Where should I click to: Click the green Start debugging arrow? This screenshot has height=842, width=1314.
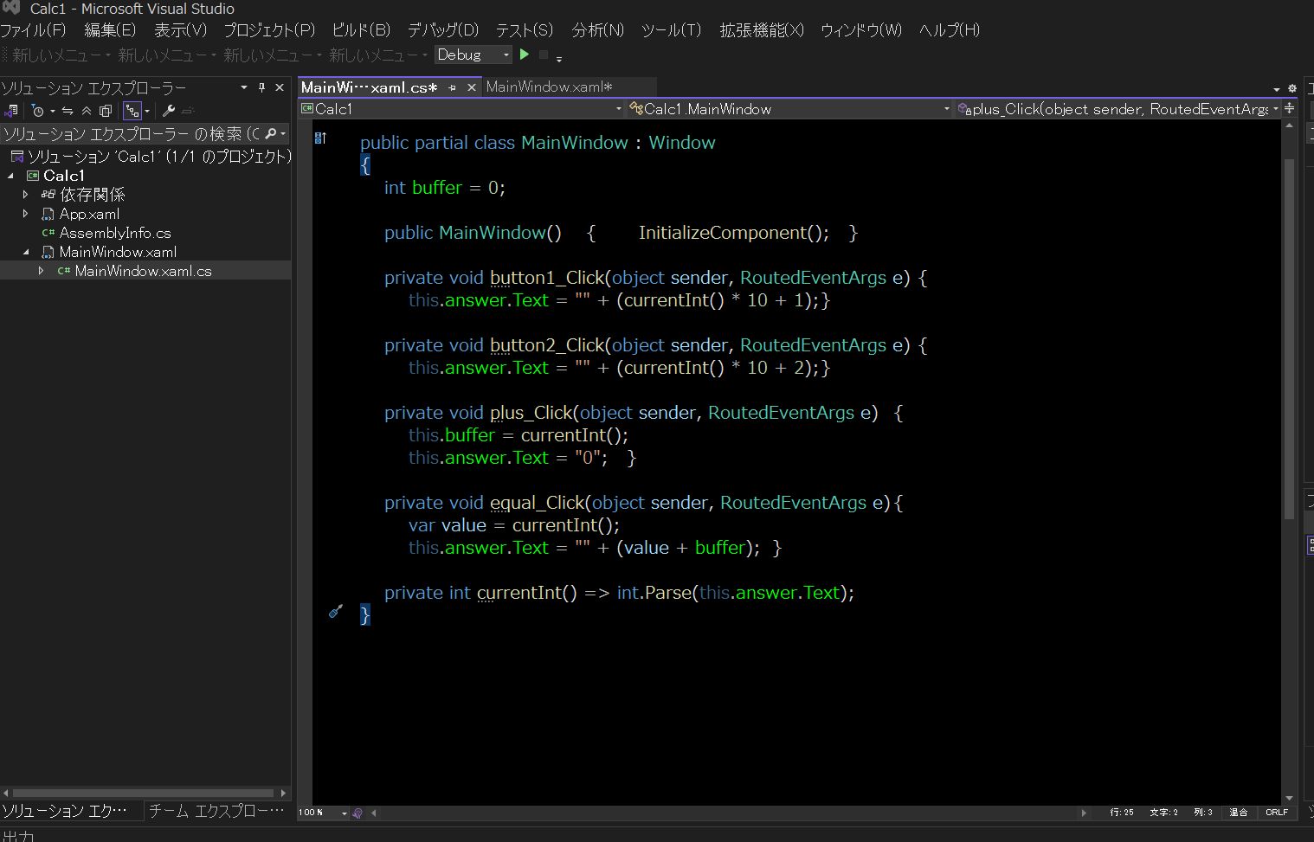click(524, 55)
